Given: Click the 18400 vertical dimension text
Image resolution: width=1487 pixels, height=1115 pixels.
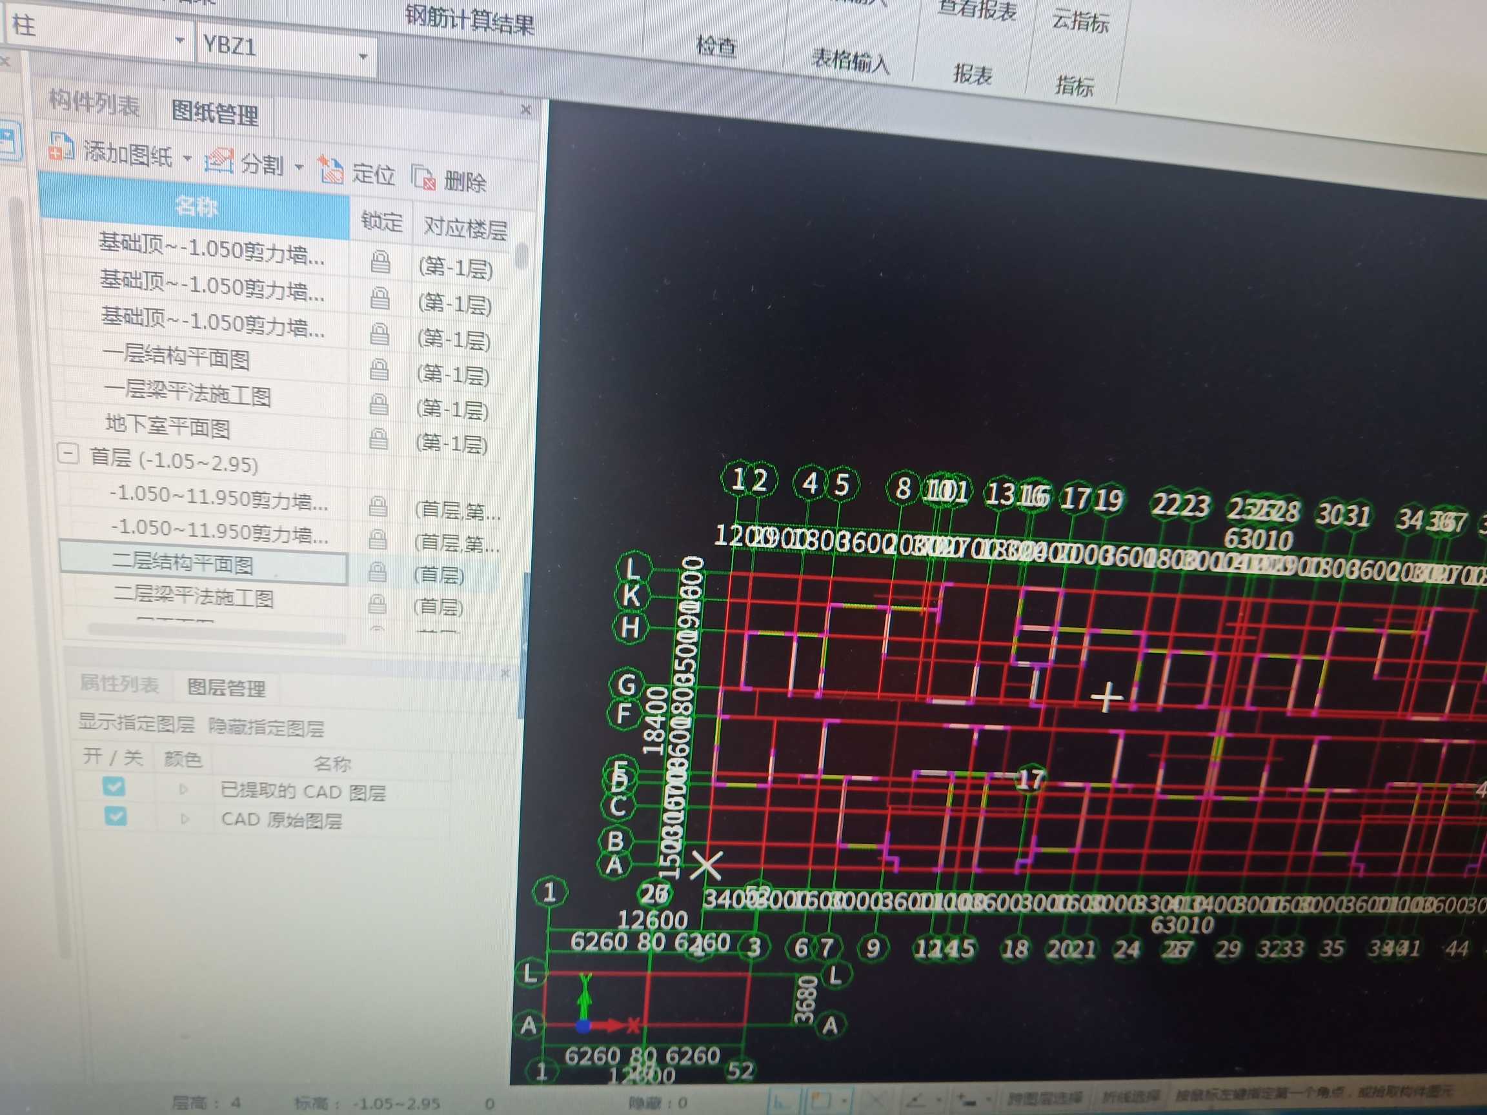Looking at the screenshot, I should [x=654, y=720].
